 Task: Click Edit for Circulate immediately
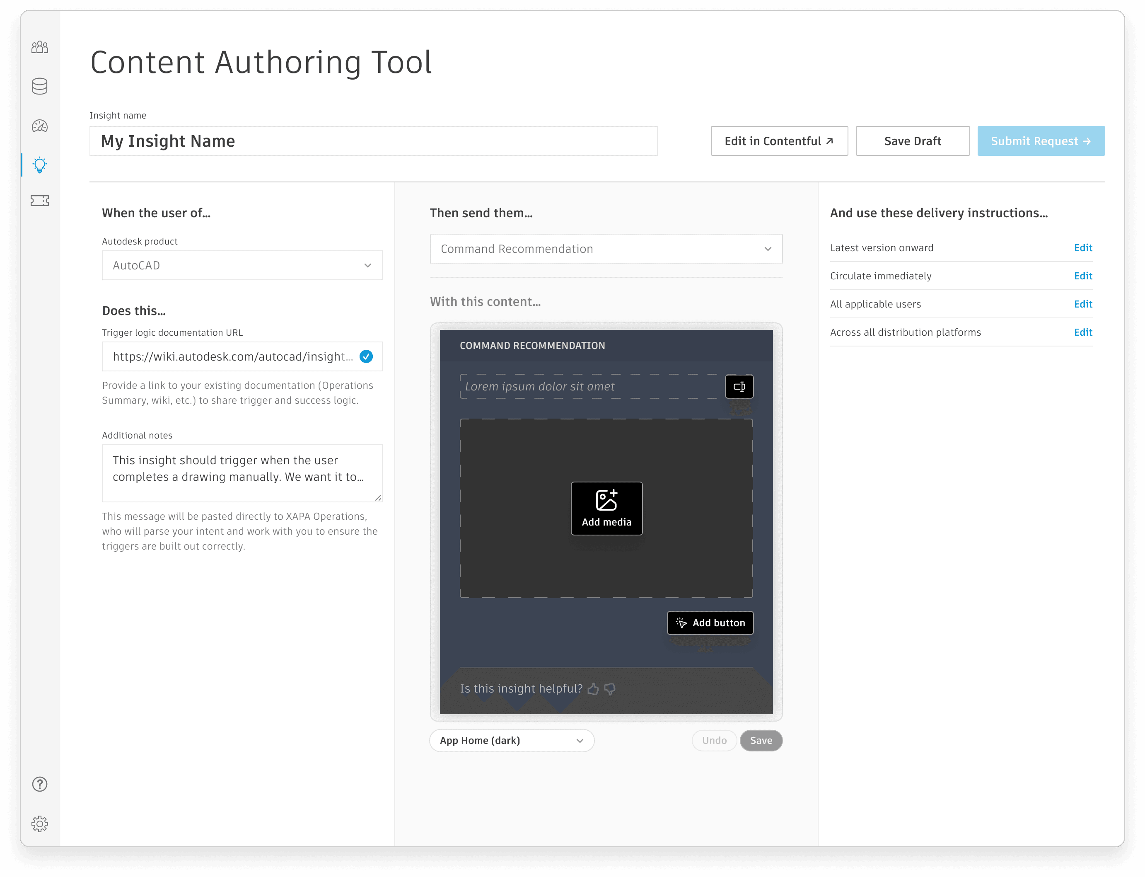(x=1083, y=276)
